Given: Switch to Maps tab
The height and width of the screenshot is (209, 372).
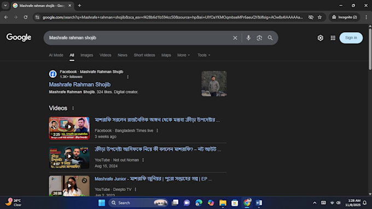Looking at the screenshot, I should pos(166,55).
